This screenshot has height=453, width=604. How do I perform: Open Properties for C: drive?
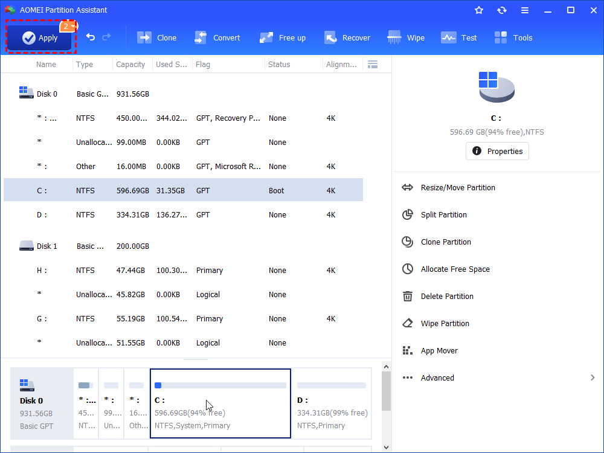click(x=497, y=151)
